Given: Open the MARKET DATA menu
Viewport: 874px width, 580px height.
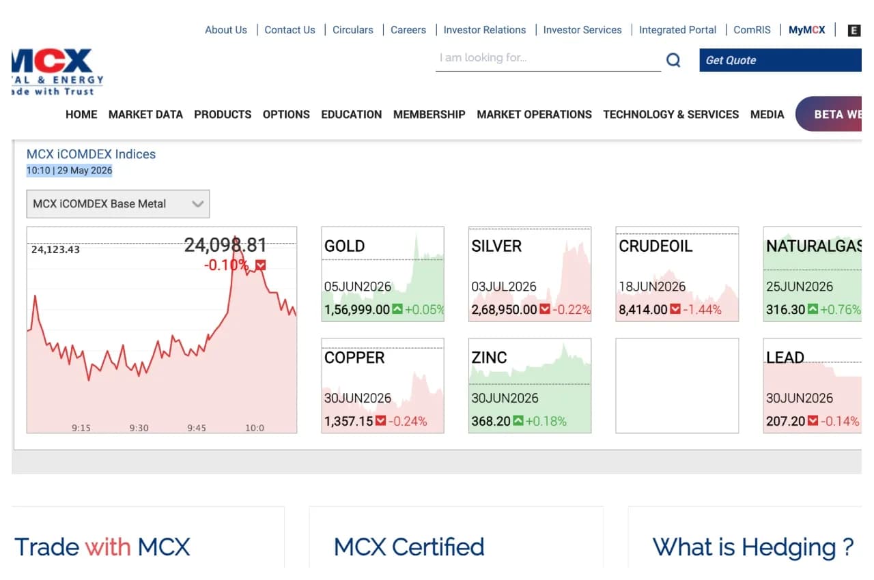Looking at the screenshot, I should [x=145, y=115].
